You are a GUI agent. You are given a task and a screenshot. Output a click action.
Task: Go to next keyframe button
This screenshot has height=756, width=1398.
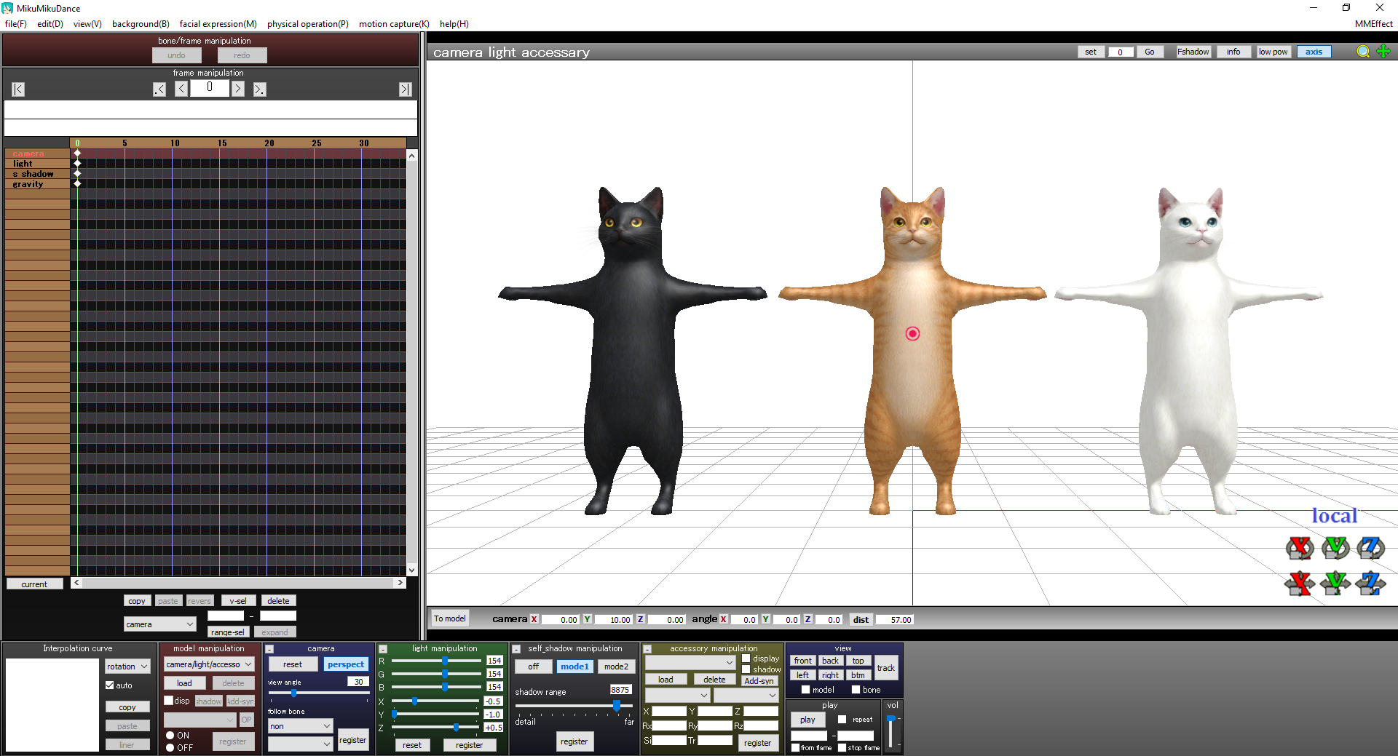pos(259,89)
